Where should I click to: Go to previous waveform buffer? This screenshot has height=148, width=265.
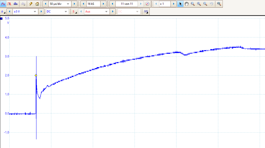[112, 4]
